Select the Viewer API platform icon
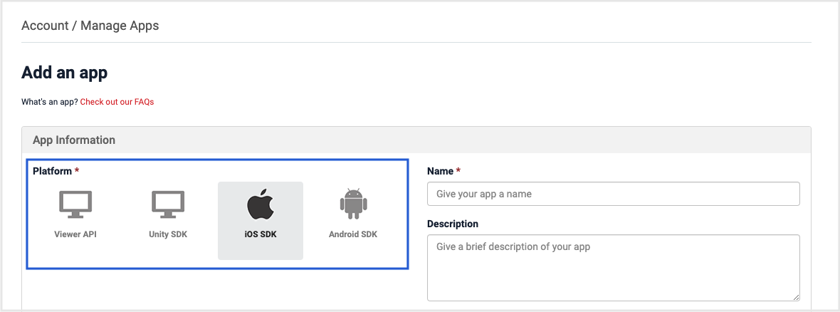 pyautogui.click(x=75, y=204)
